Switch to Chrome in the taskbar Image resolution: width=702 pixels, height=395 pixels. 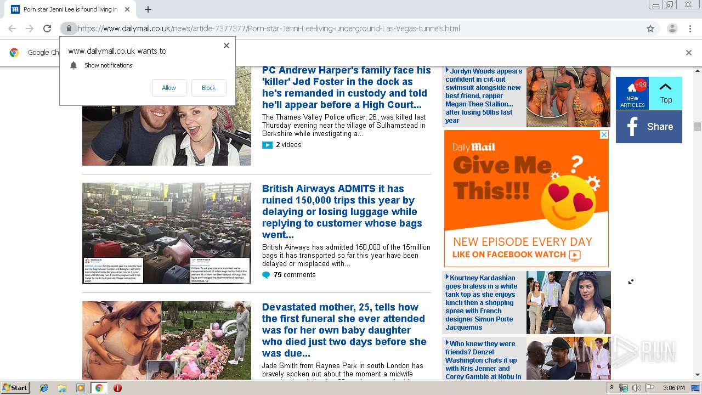(99, 388)
